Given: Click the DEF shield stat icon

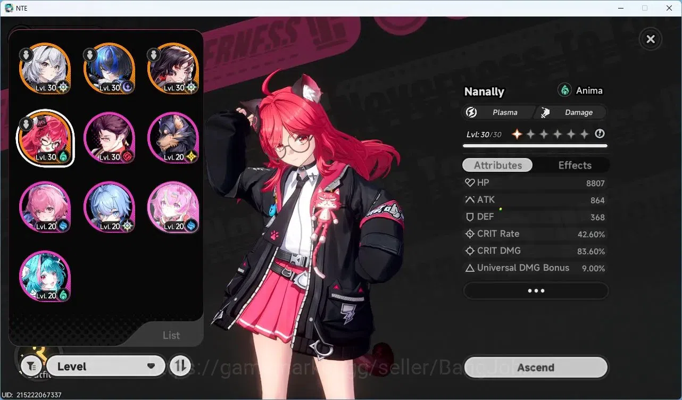Looking at the screenshot, I should pos(470,216).
